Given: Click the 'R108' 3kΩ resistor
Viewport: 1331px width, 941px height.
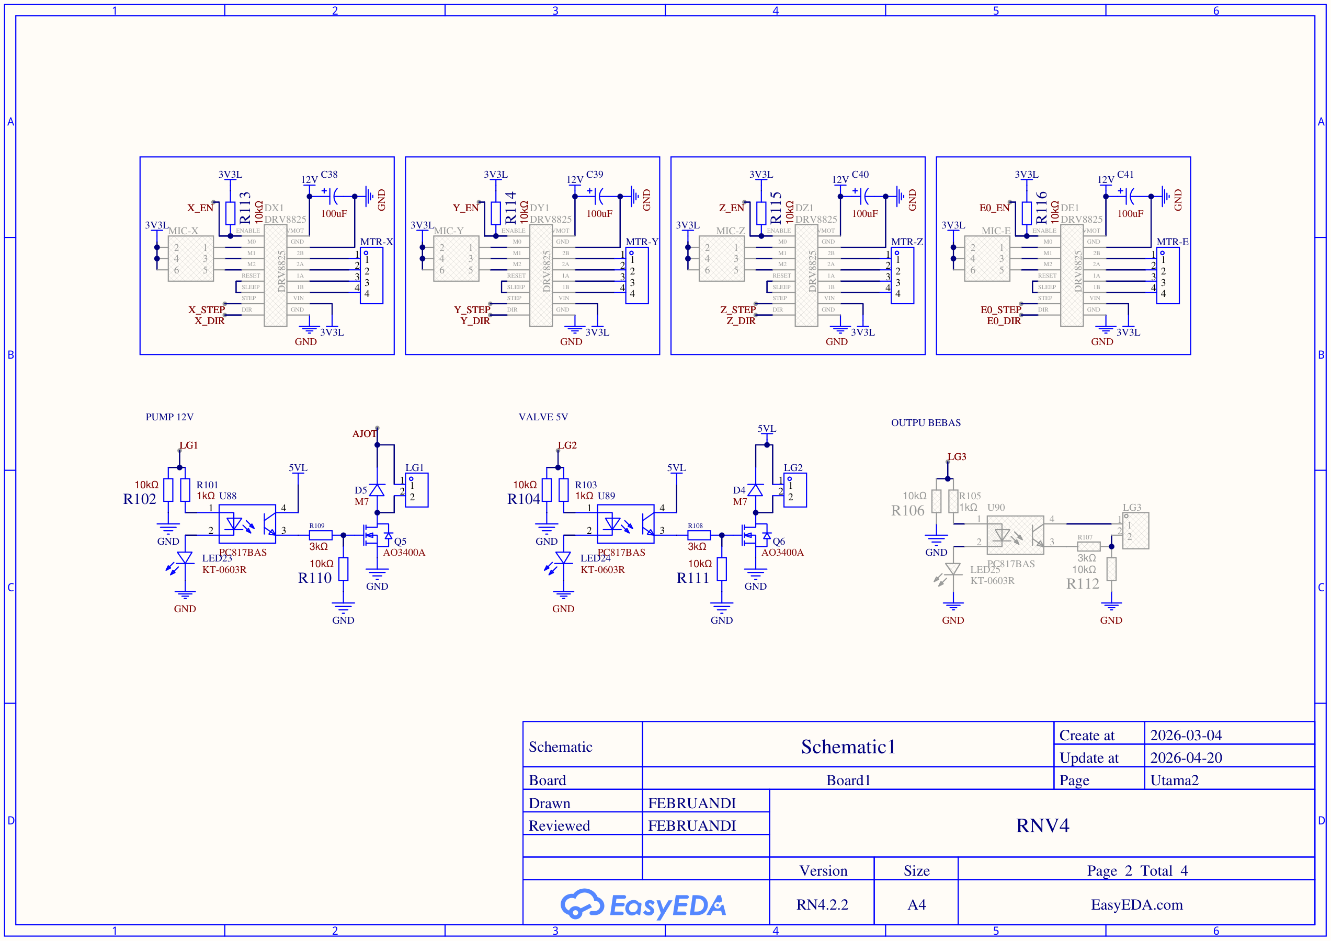Looking at the screenshot, I should (x=699, y=535).
